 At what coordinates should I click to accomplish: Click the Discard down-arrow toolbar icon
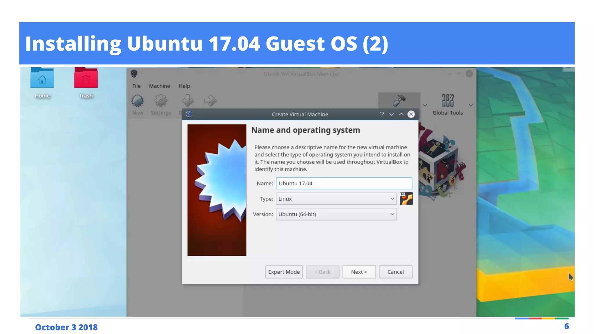coord(187,101)
